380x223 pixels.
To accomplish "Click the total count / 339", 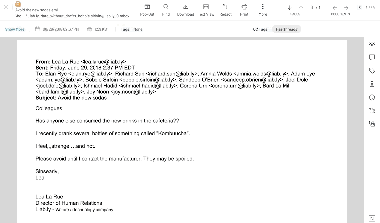I will (x=370, y=8).
